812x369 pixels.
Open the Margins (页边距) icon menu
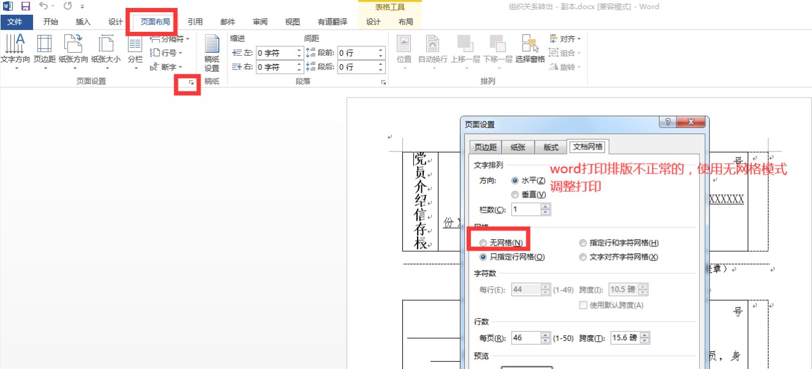coord(44,45)
